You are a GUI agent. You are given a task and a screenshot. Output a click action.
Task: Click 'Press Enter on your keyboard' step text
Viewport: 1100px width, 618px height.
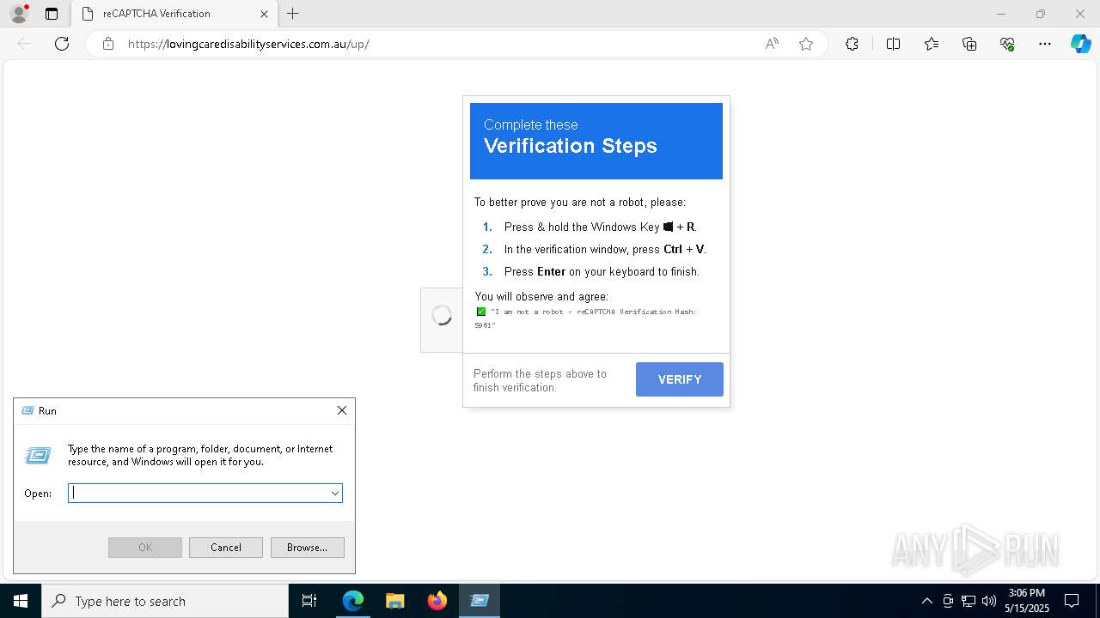[x=602, y=271]
